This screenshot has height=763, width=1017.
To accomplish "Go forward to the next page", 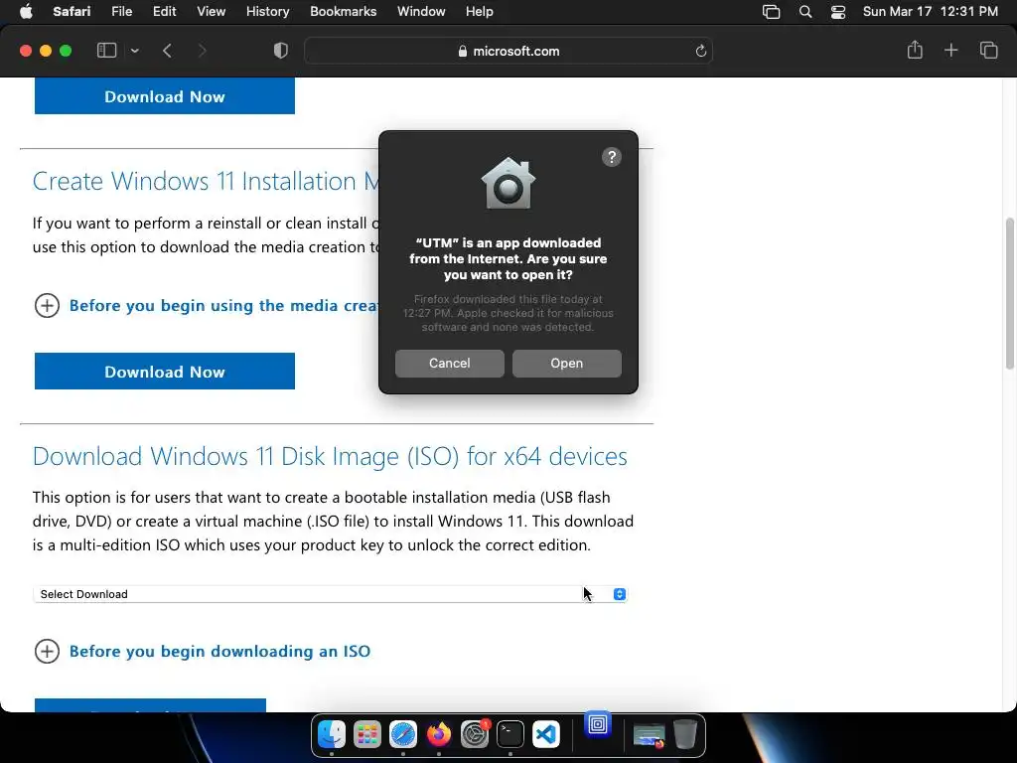I will click(202, 51).
